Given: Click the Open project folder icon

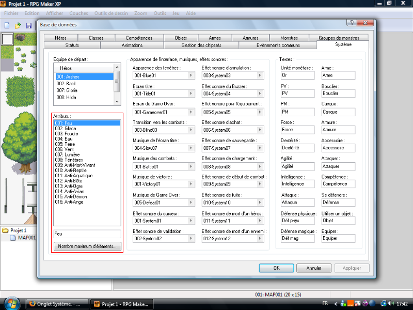Looking at the screenshot, I should click(x=18, y=25).
